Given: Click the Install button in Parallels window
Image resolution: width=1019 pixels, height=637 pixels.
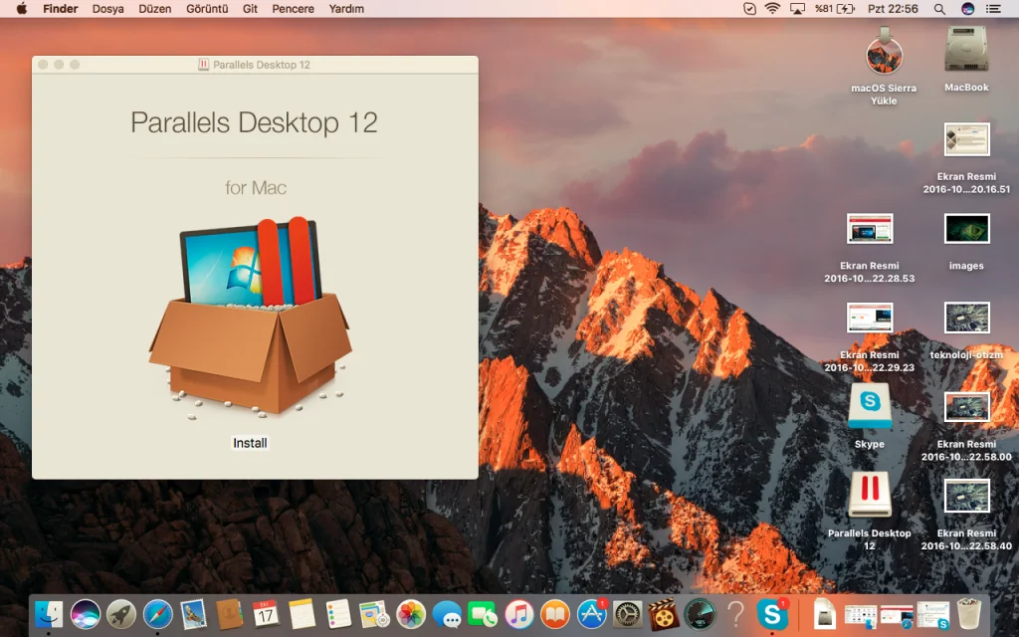Looking at the screenshot, I should click(250, 443).
